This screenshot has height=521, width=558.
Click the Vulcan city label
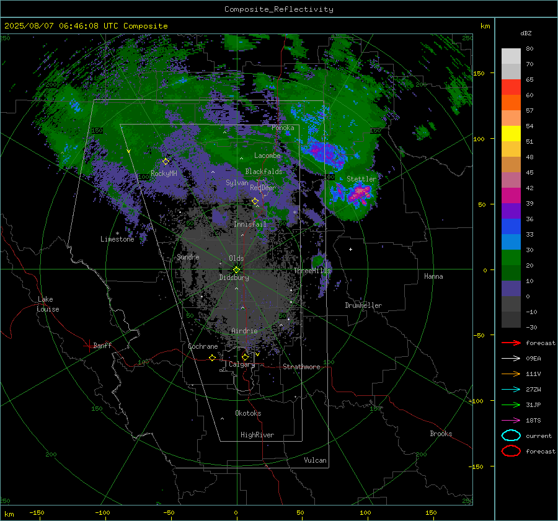[315, 460]
